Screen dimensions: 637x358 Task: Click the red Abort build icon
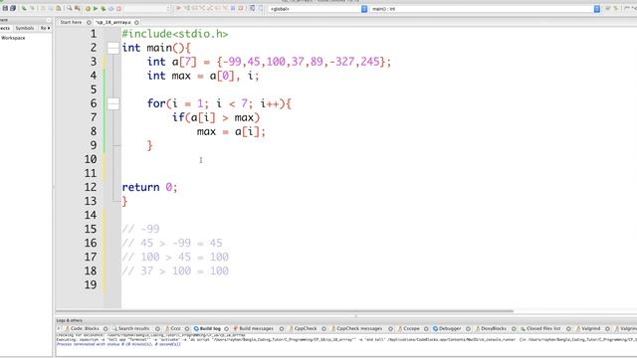click(x=118, y=8)
